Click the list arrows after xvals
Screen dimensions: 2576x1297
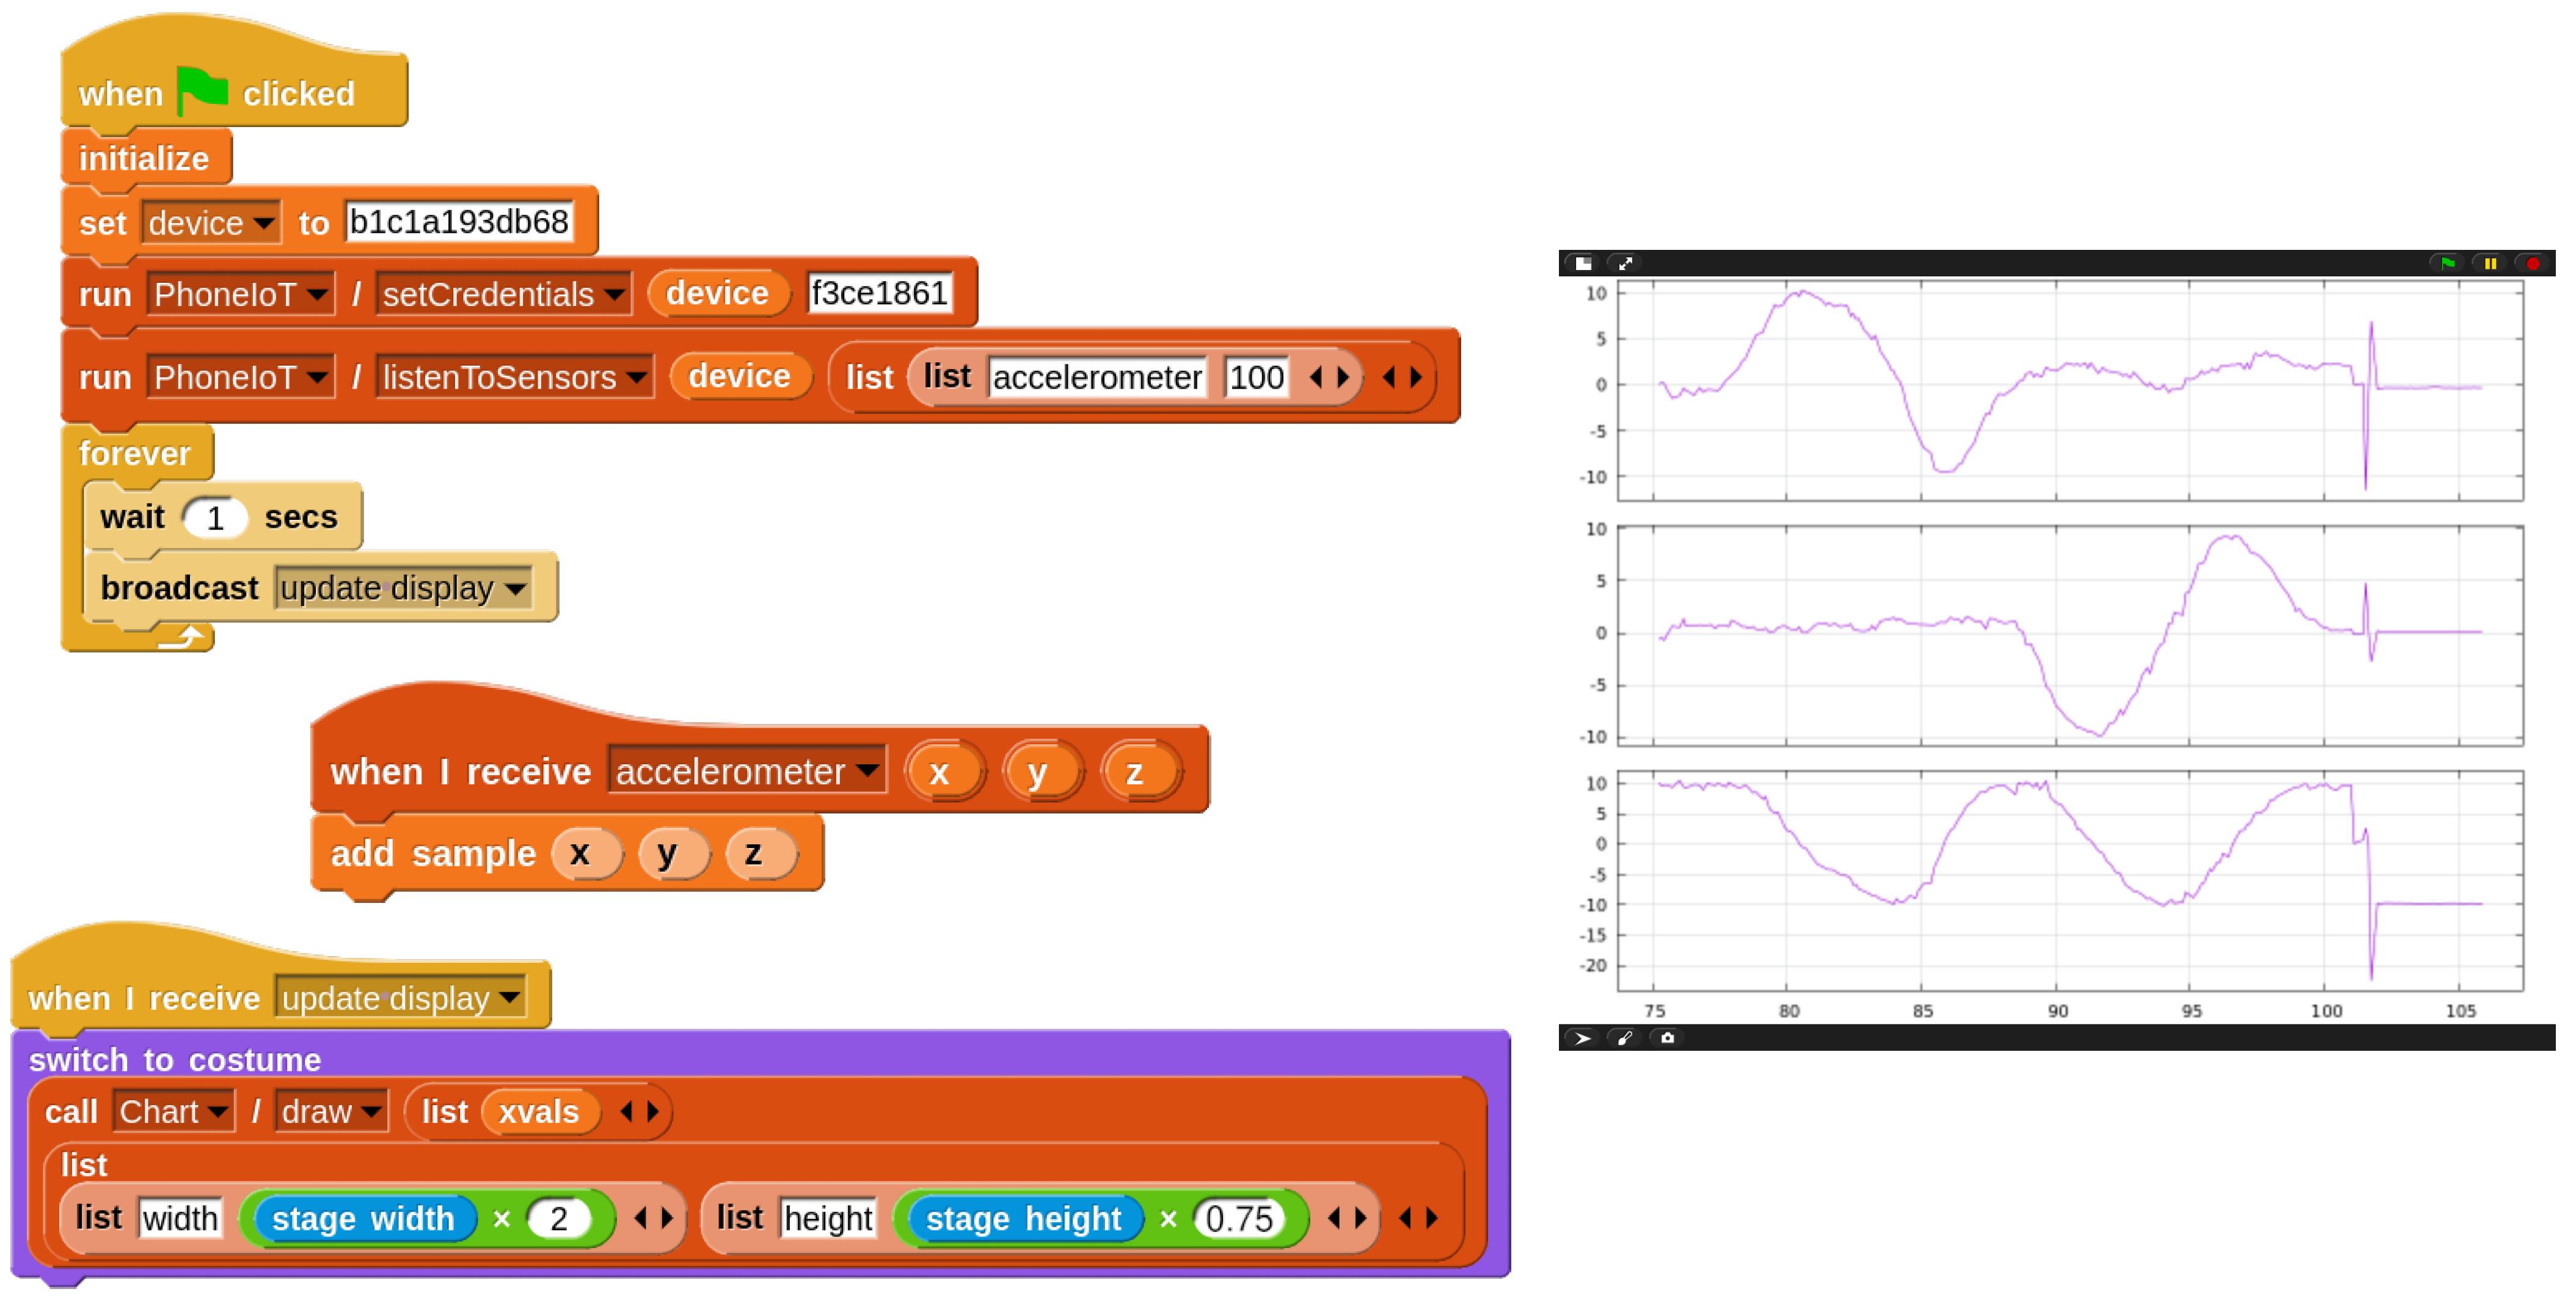pyautogui.click(x=640, y=1111)
